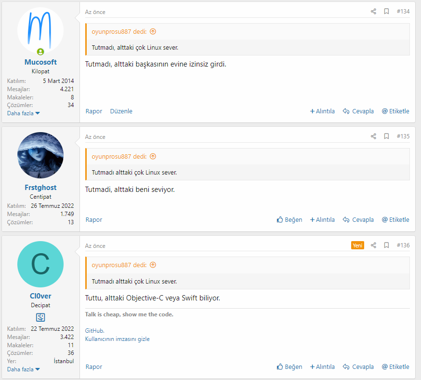This screenshot has height=380, width=421.
Task: Click Frstghost's Çözümler value 13
Action: point(71,222)
